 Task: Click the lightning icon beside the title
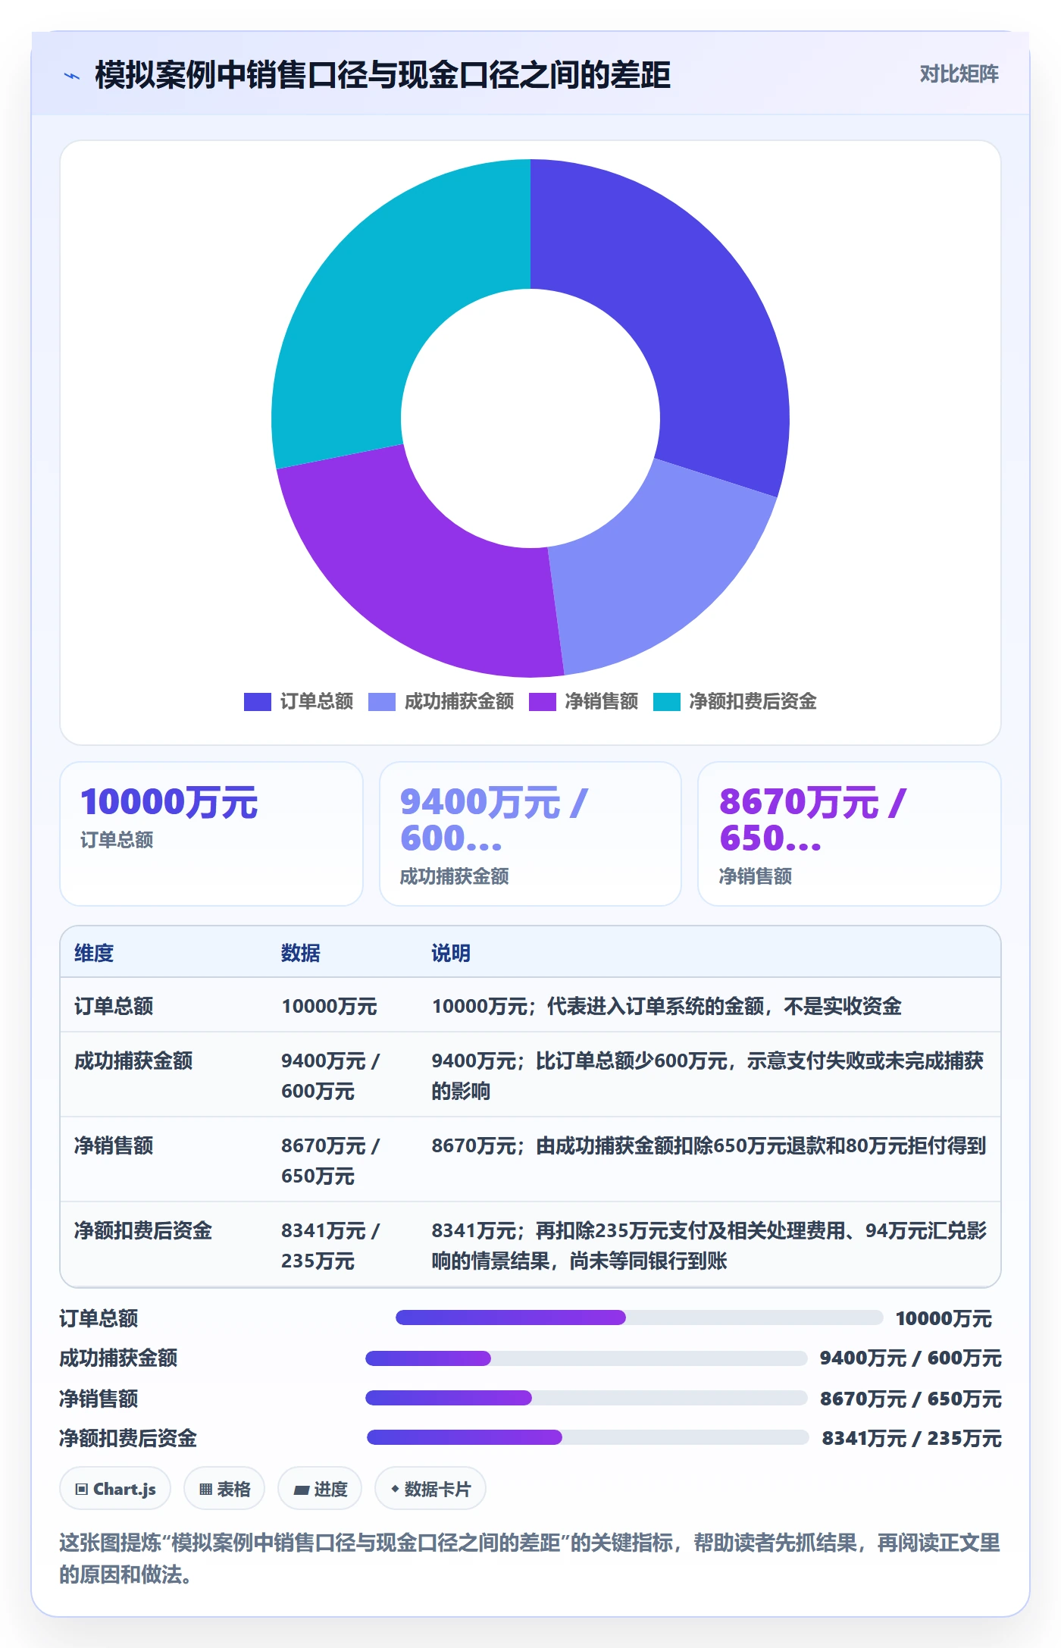coord(72,76)
